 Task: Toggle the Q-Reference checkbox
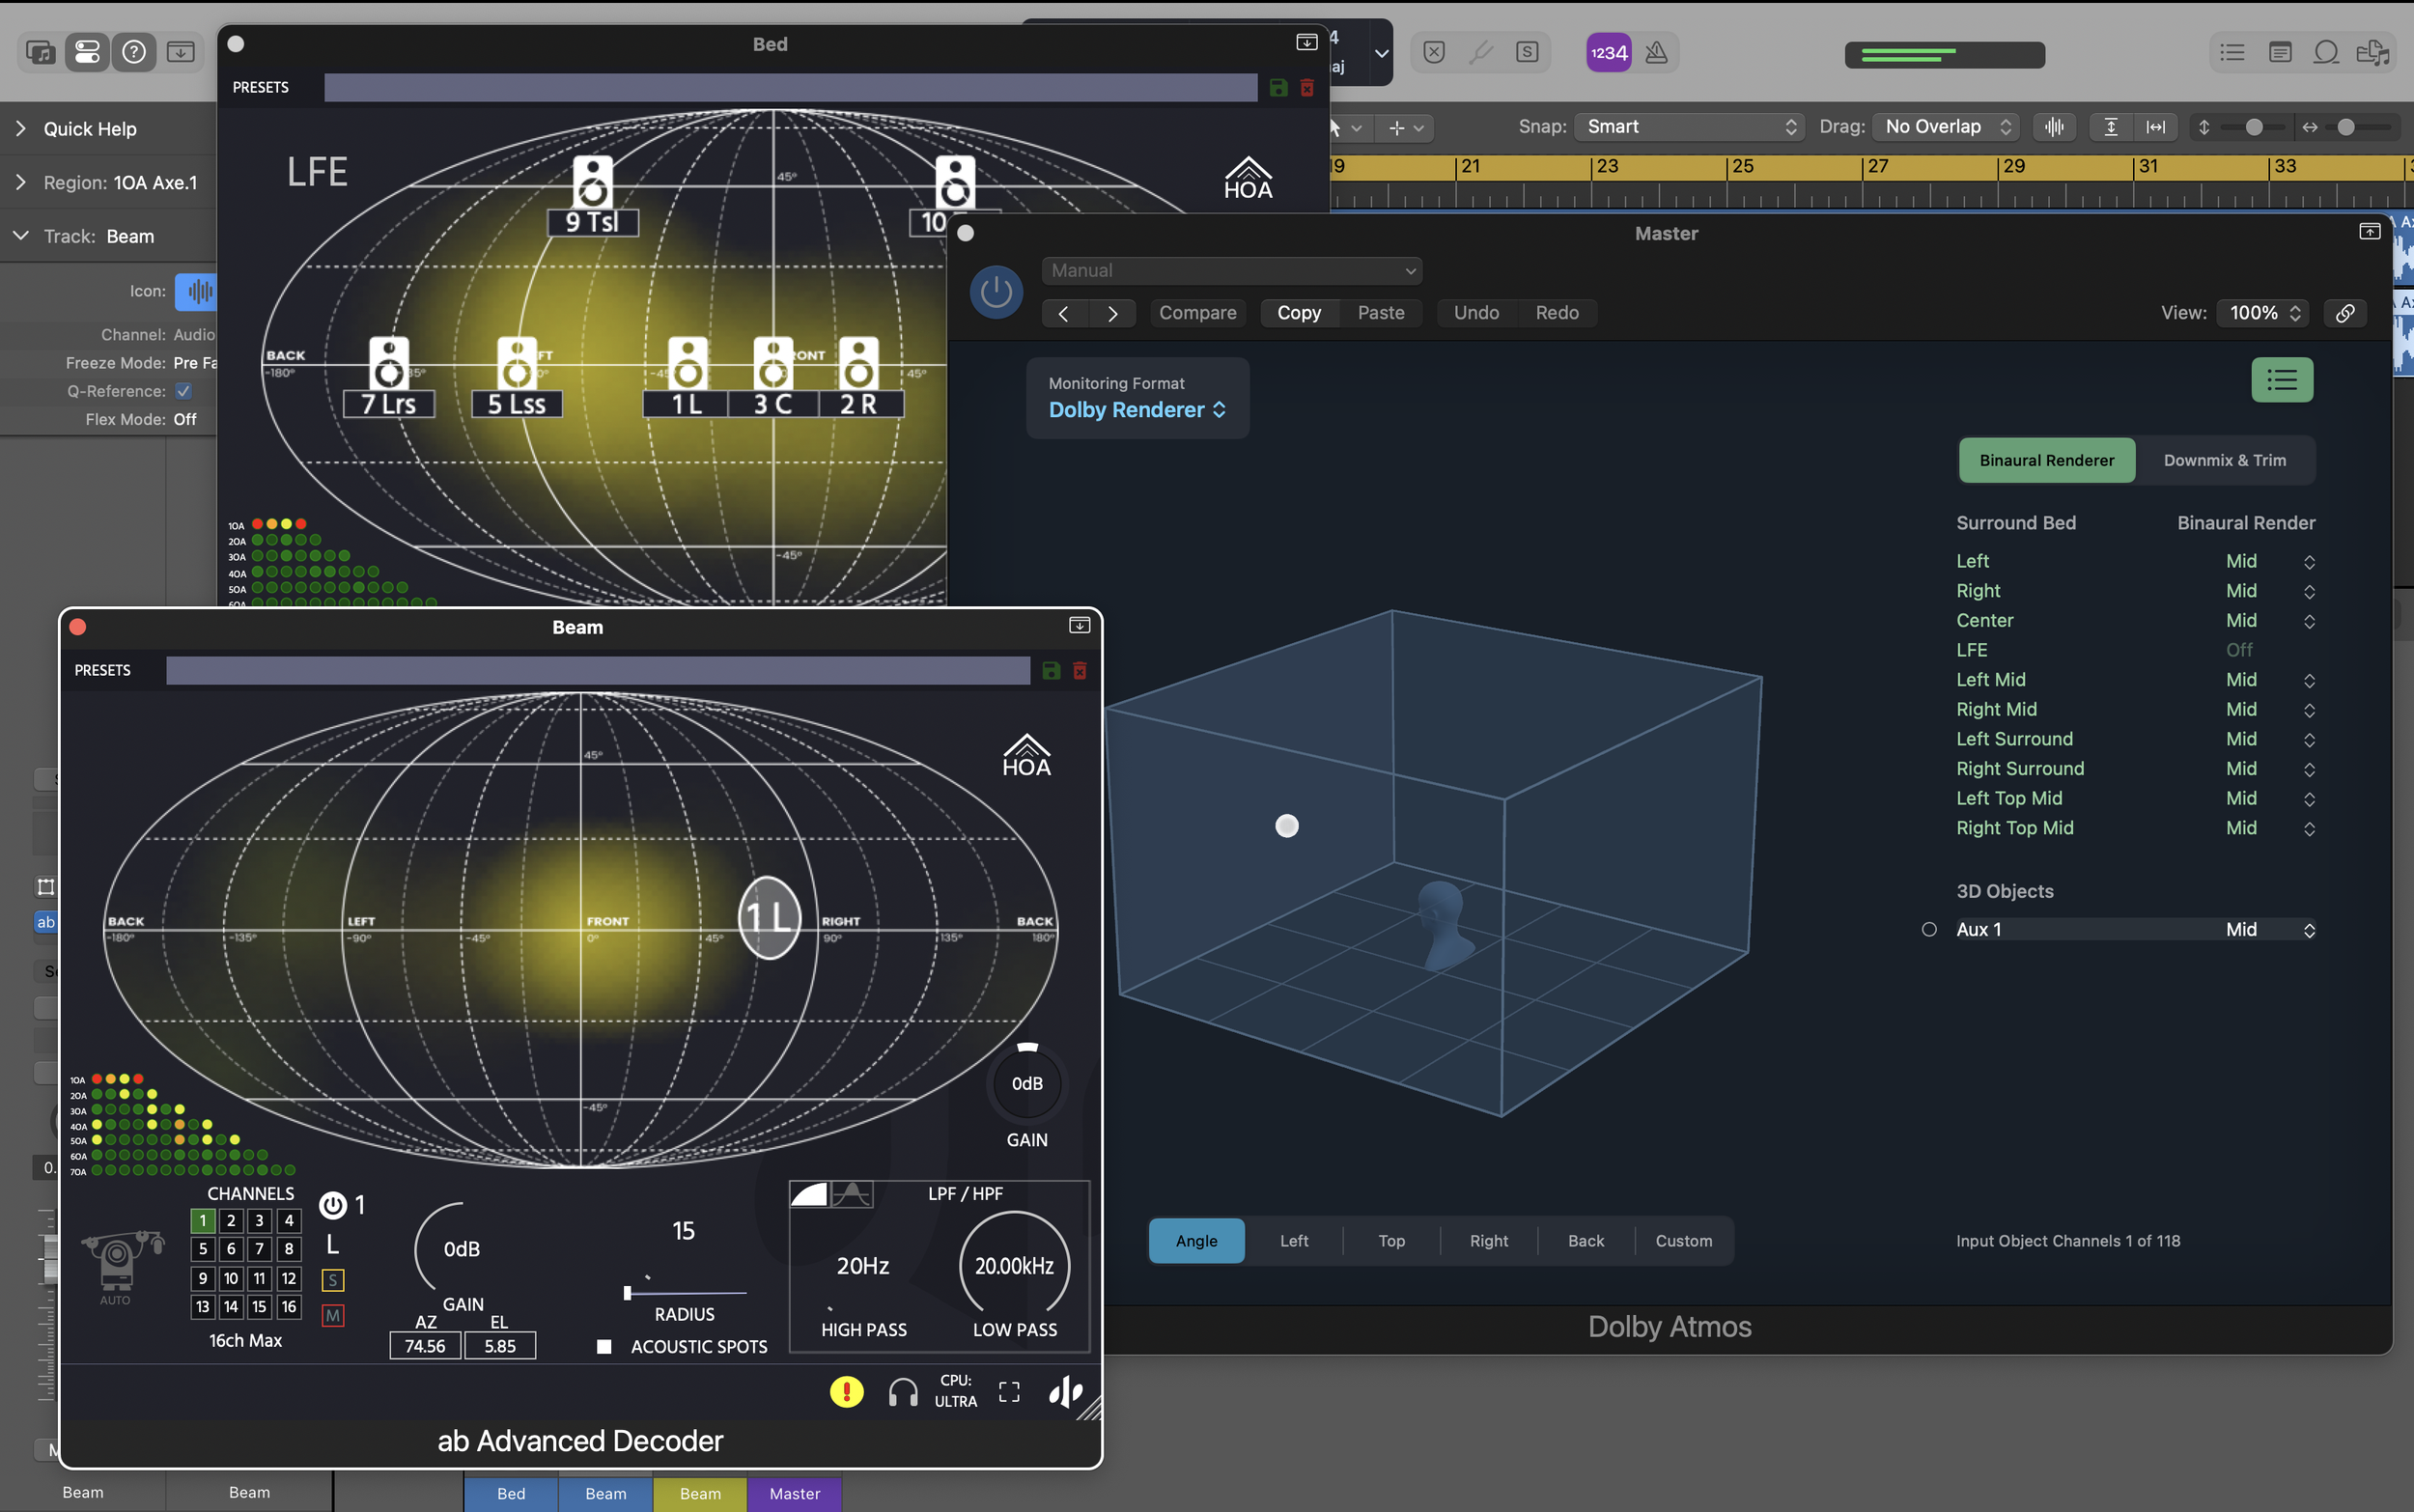coord(183,391)
